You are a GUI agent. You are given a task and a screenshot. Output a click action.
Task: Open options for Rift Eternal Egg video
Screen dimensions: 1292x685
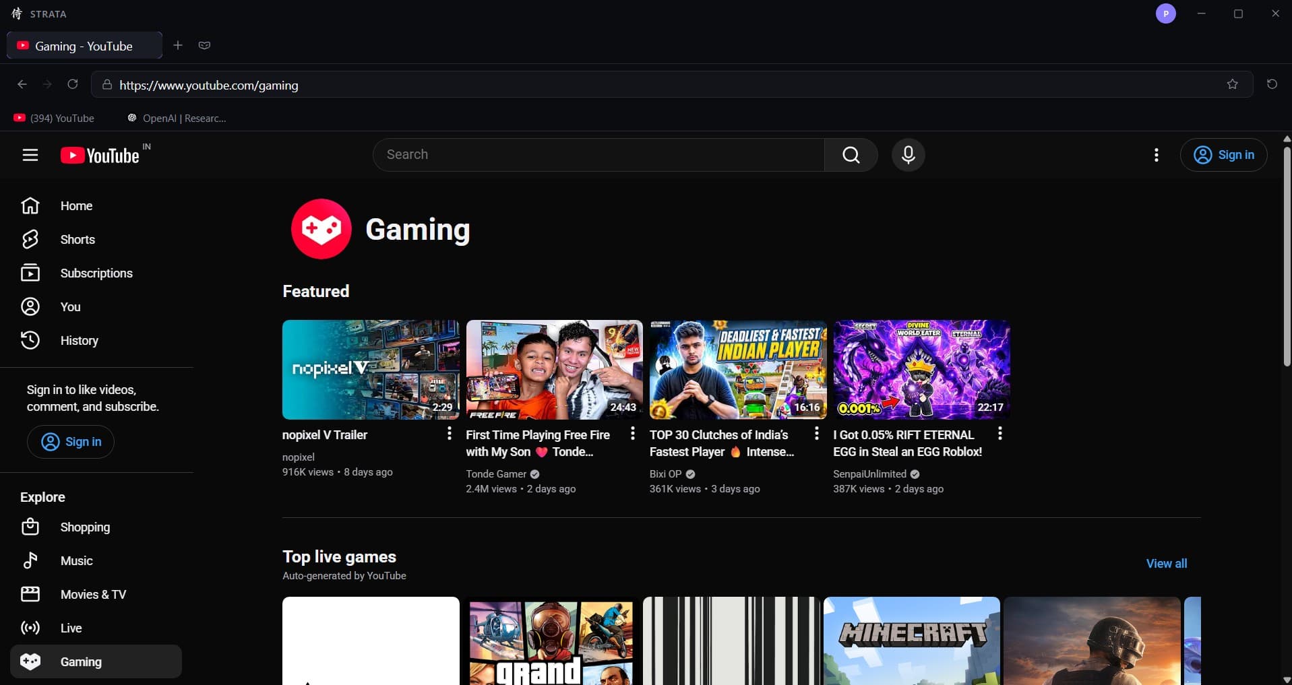pyautogui.click(x=1000, y=433)
